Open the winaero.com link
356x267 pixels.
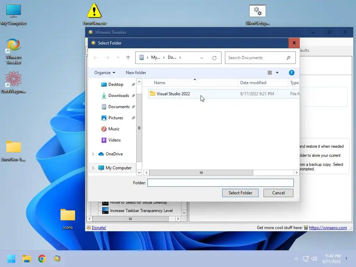(x=328, y=227)
